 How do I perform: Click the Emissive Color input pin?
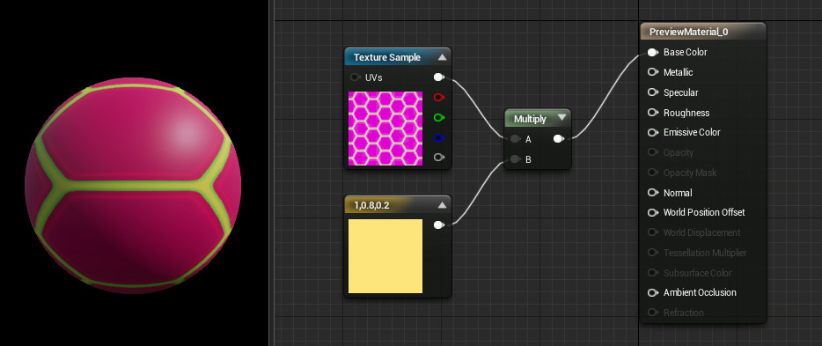pos(653,133)
